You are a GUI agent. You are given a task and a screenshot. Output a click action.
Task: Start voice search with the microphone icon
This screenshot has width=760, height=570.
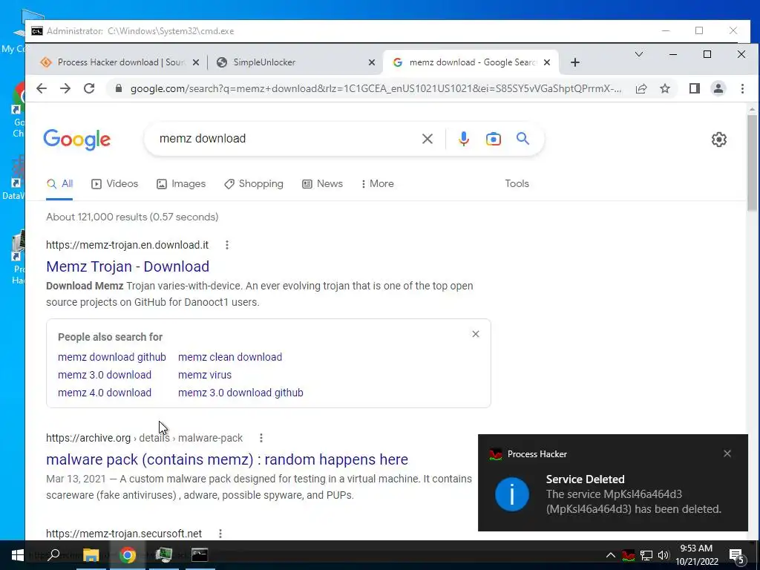point(463,139)
